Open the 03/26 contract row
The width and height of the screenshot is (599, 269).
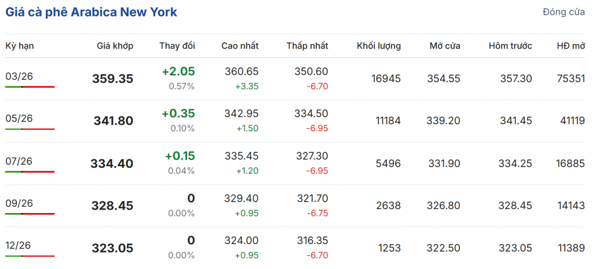pyautogui.click(x=19, y=76)
